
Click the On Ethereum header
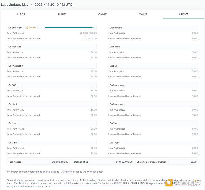click(15, 28)
